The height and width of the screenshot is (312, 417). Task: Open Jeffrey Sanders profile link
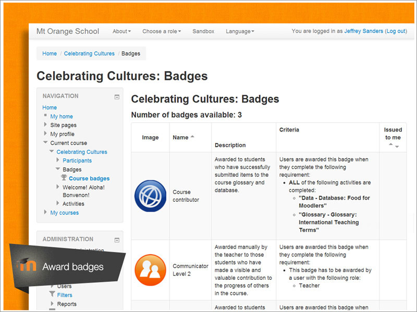pos(363,31)
